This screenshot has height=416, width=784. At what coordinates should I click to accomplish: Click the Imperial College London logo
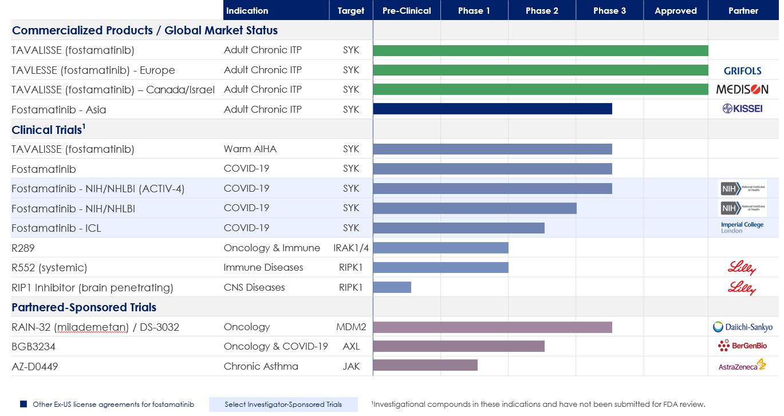click(x=742, y=227)
